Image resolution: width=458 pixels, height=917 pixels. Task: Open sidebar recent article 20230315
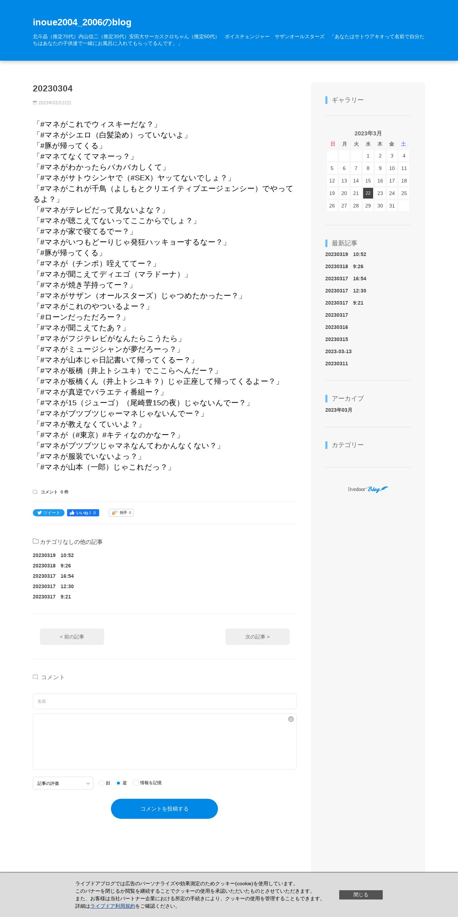coord(337,339)
